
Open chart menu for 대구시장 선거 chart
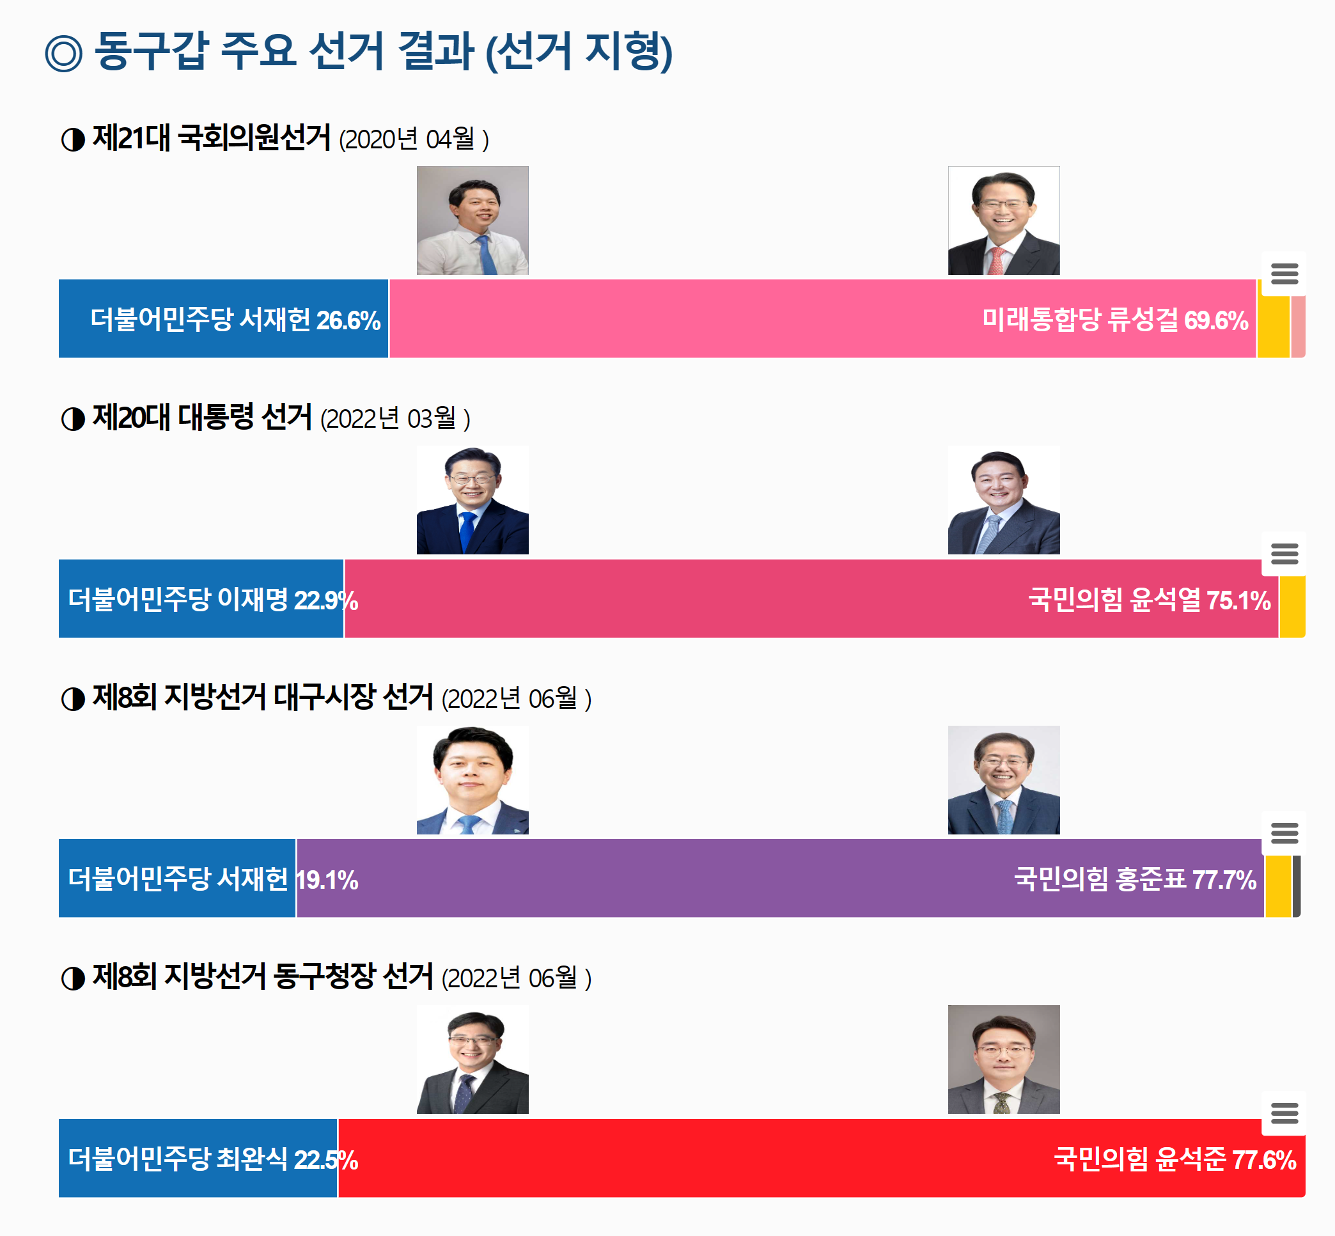1283,833
